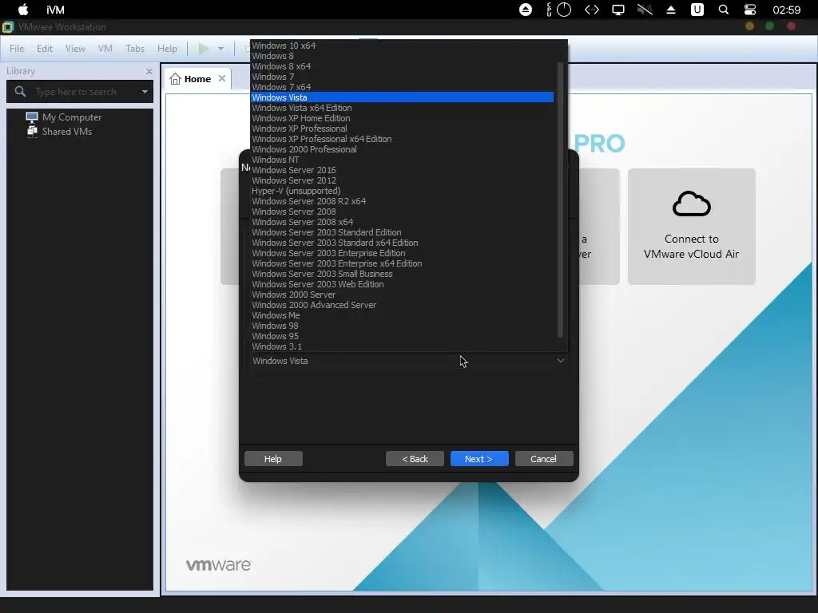Expand the power options arrow beside play

point(220,49)
